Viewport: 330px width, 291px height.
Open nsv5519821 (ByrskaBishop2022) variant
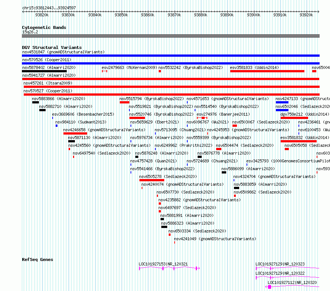161,106
